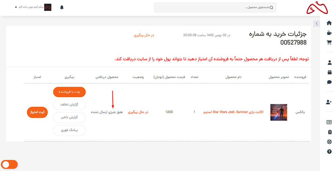Click the seller name 'پالکس'
The width and height of the screenshot is (336, 171).
coord(300,112)
